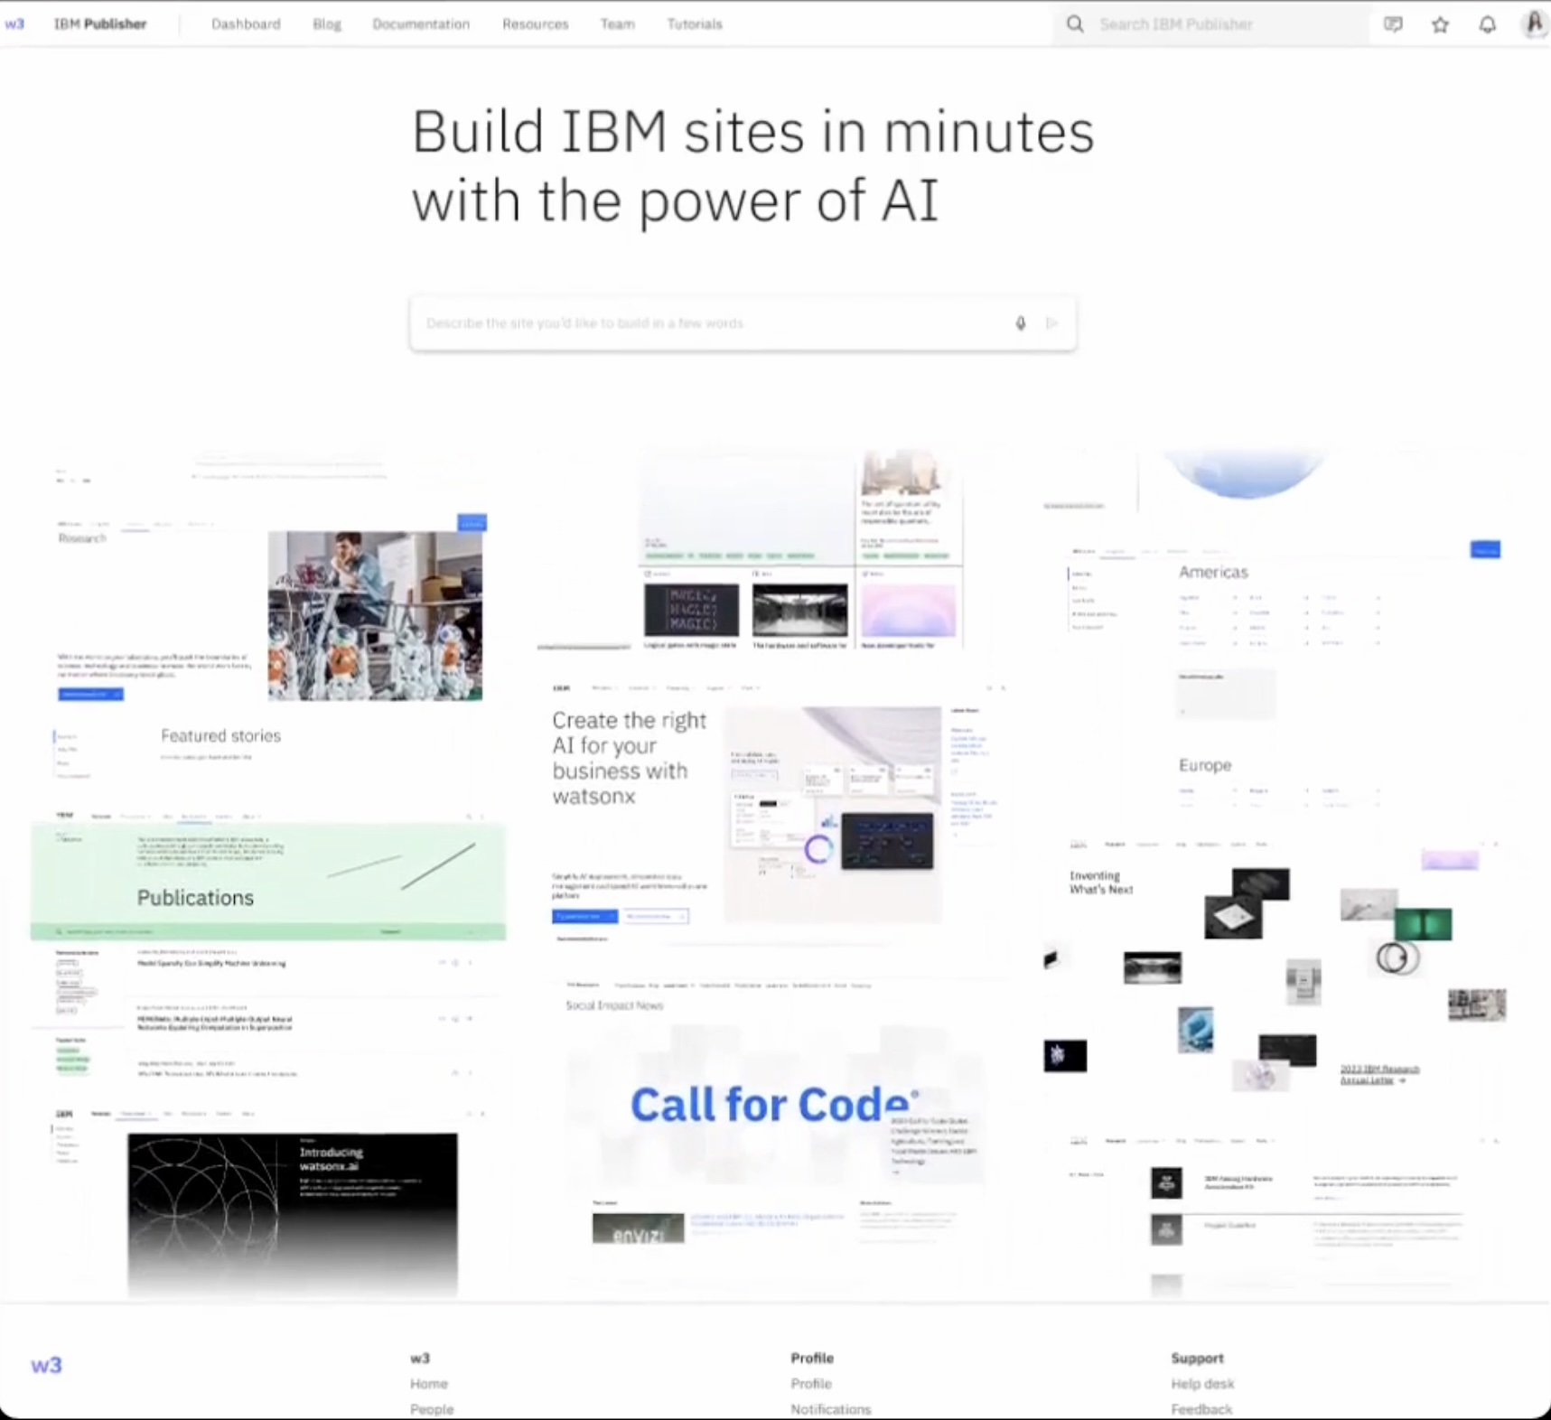
Task: Open the Dashboard nav item
Action: [246, 24]
